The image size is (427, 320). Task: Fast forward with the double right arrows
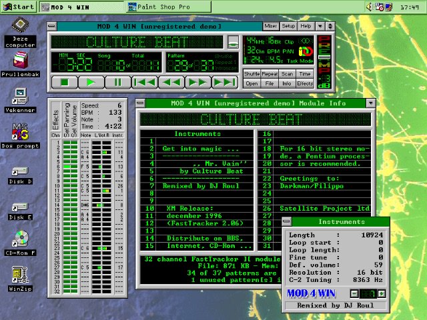tap(197, 82)
